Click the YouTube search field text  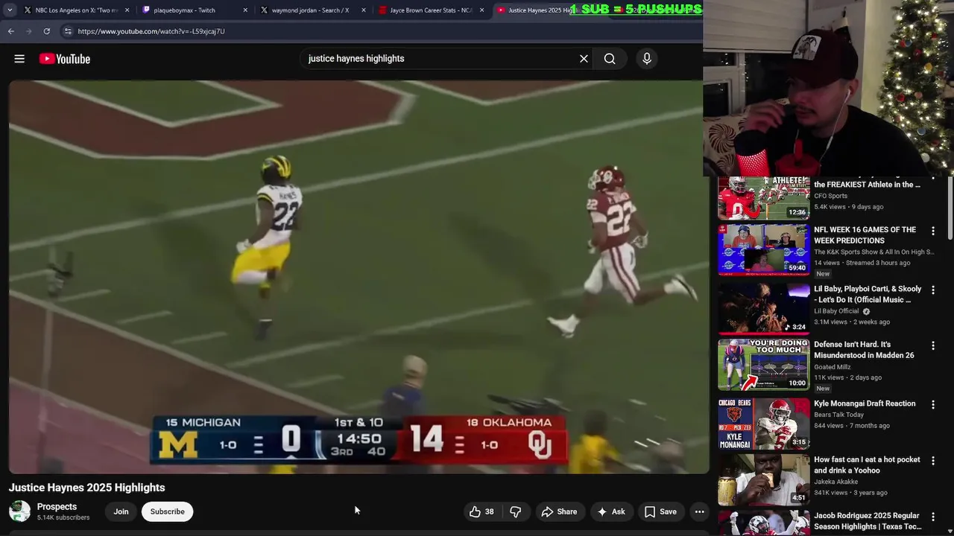point(356,59)
